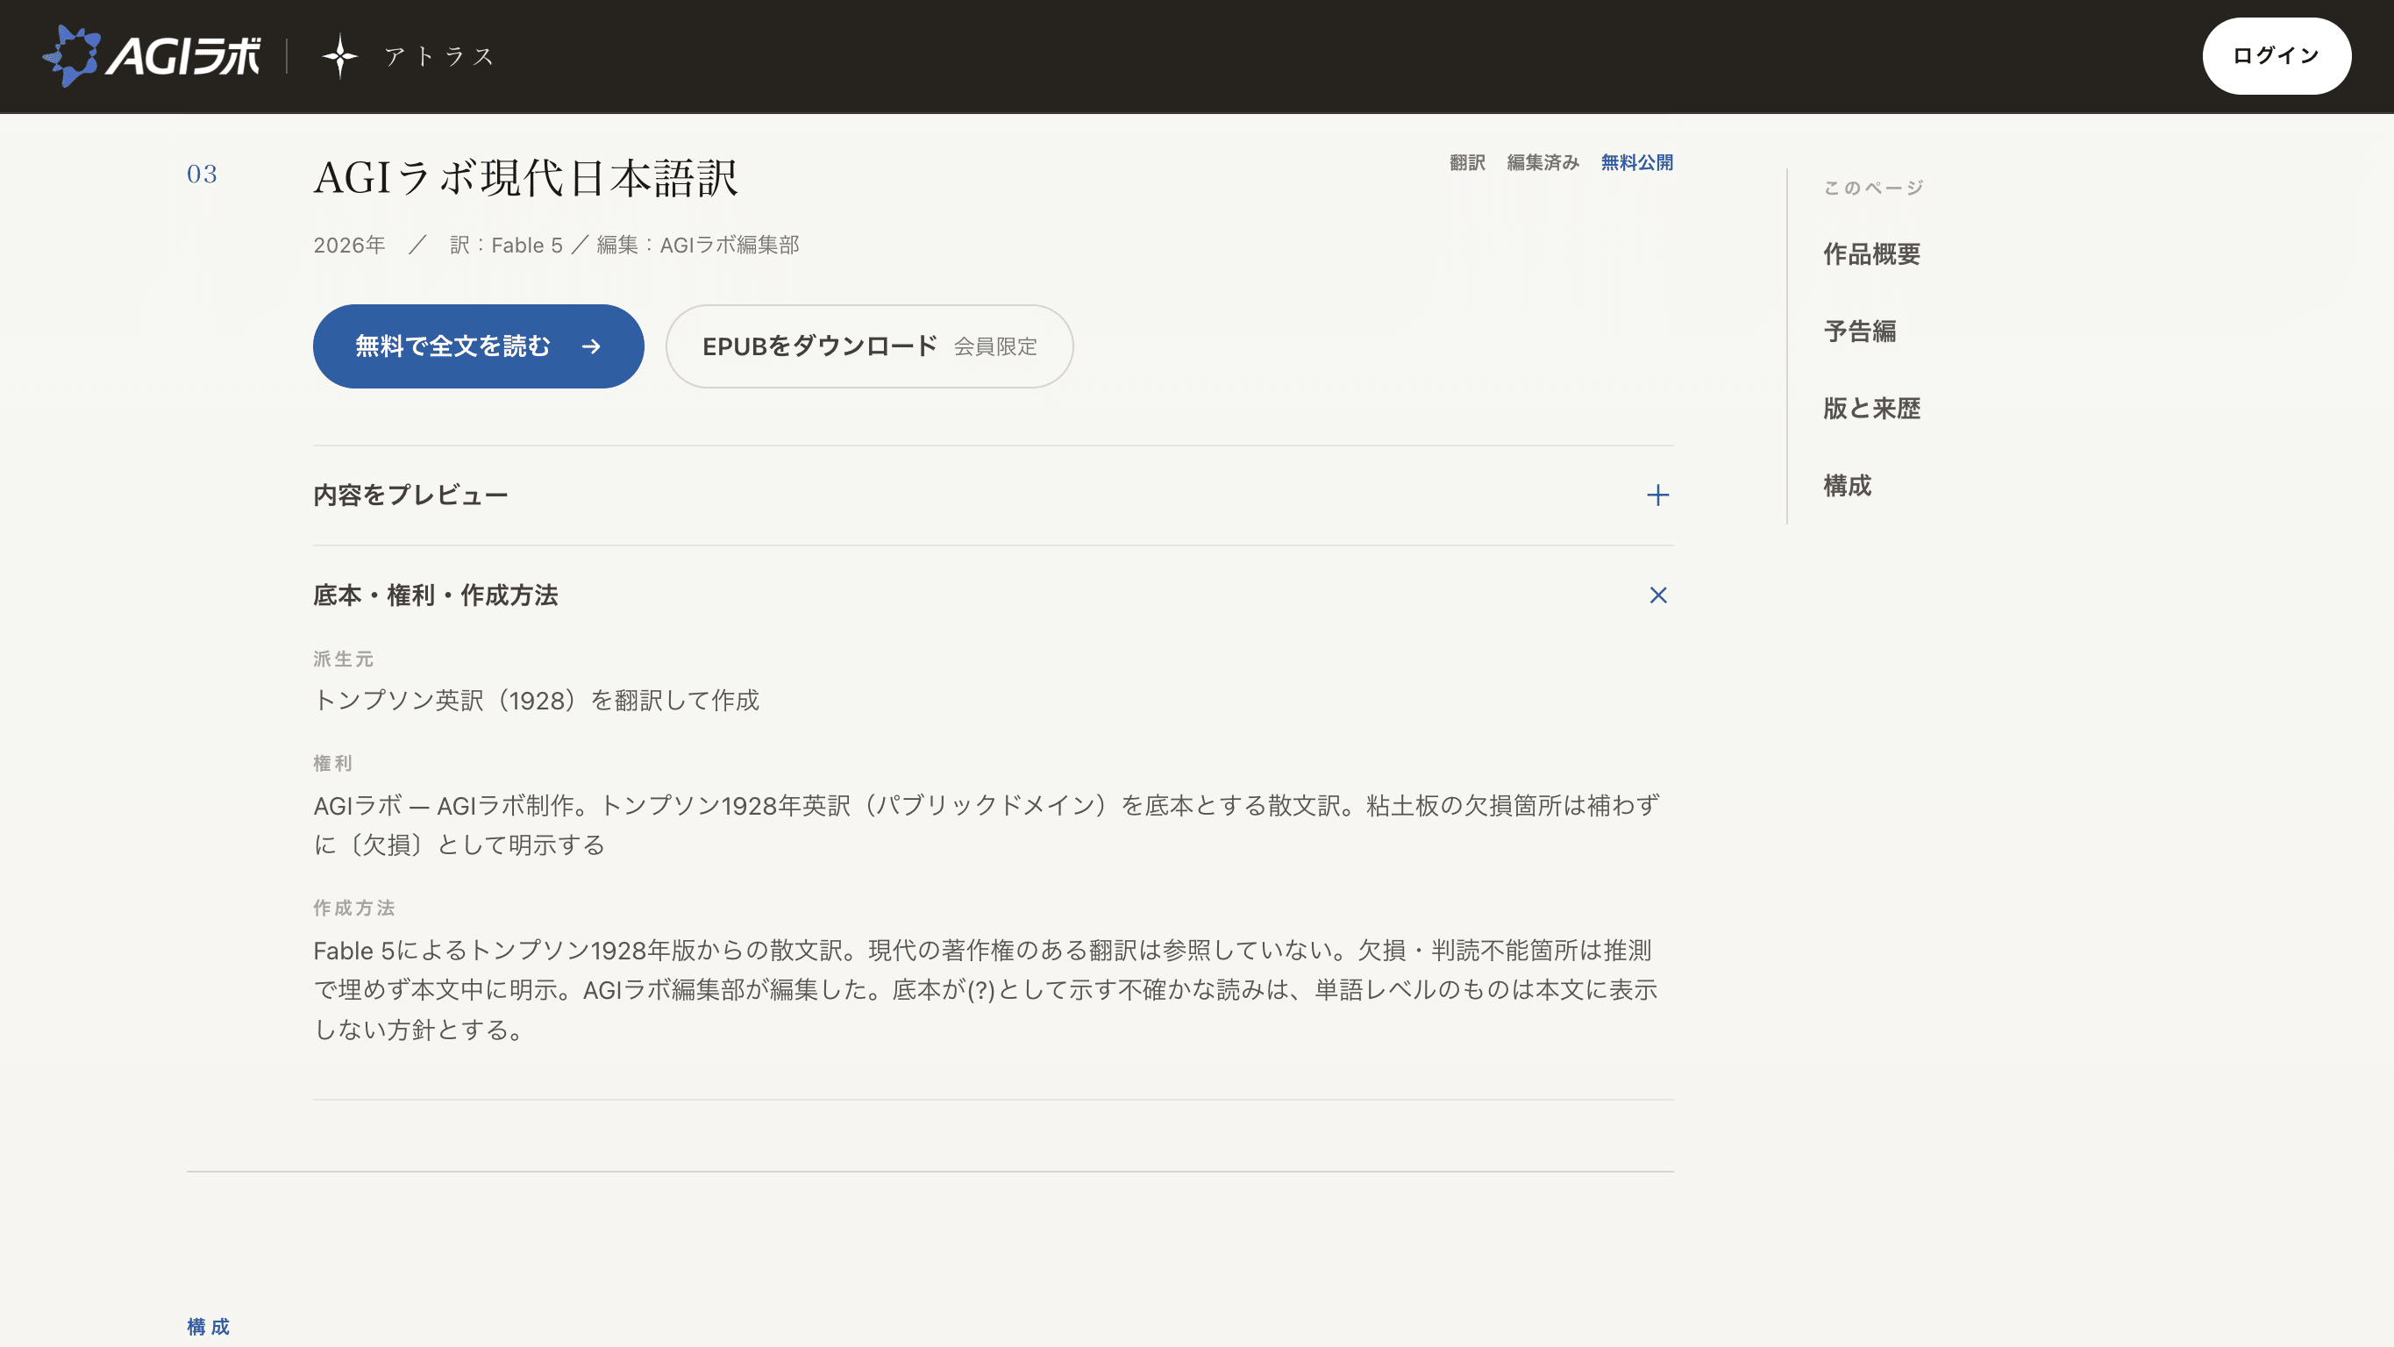Viewport: 2394px width, 1347px height.
Task: Click the entry number 03
Action: [202, 175]
